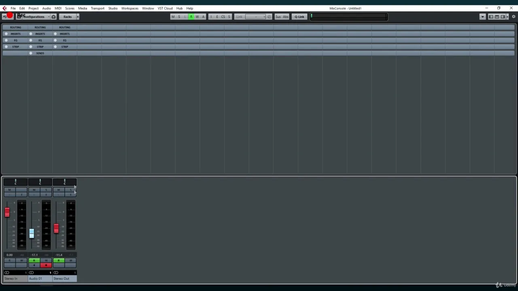
Task: Open the Studio menu
Action: click(x=113, y=8)
